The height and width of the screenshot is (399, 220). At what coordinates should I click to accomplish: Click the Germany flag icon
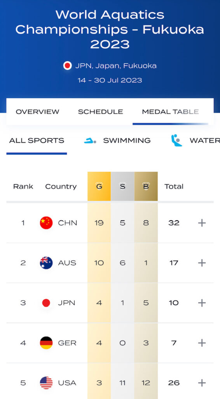(46, 343)
